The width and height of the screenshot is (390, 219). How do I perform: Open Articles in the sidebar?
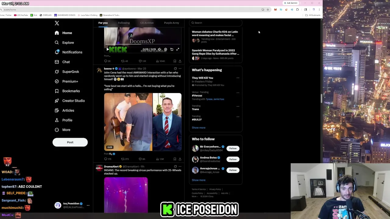64,110
